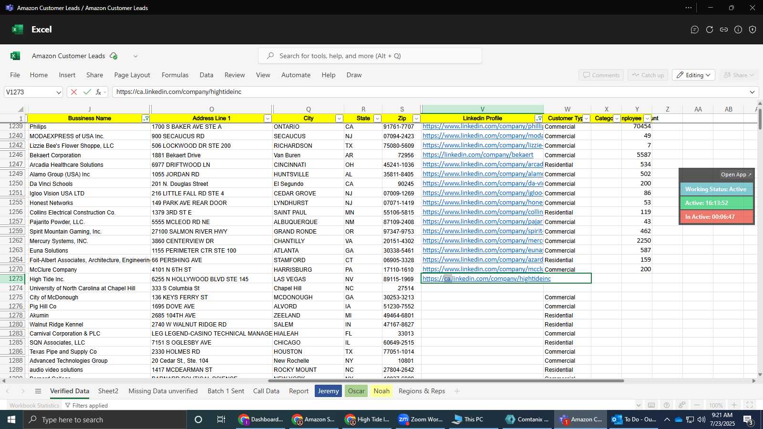Open Cortana circle on the taskbar
Image resolution: width=763 pixels, height=429 pixels.
tap(198, 419)
